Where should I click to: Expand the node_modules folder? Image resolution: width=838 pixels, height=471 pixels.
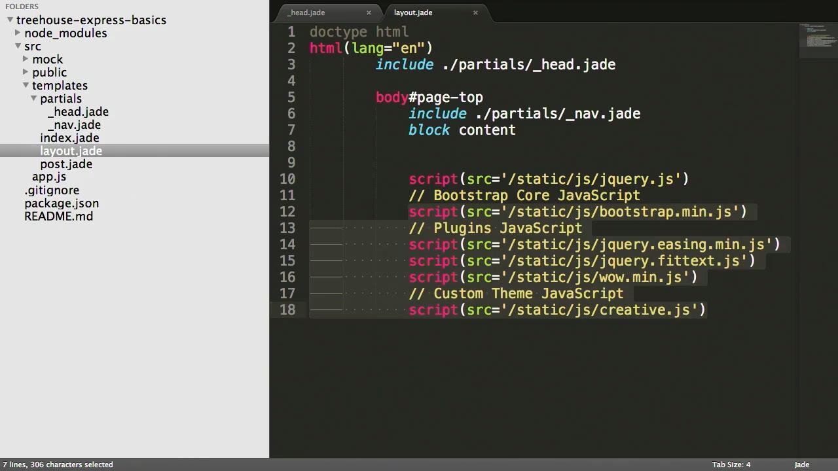18,33
